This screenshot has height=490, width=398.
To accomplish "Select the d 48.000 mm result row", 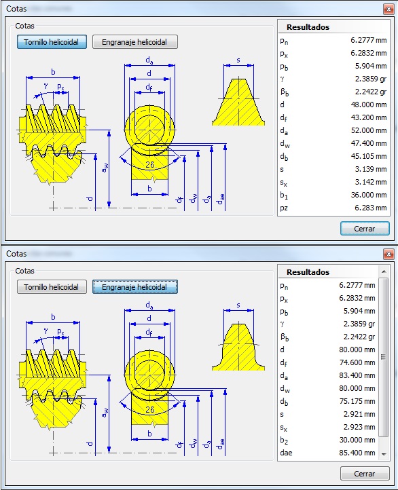I will tap(333, 105).
